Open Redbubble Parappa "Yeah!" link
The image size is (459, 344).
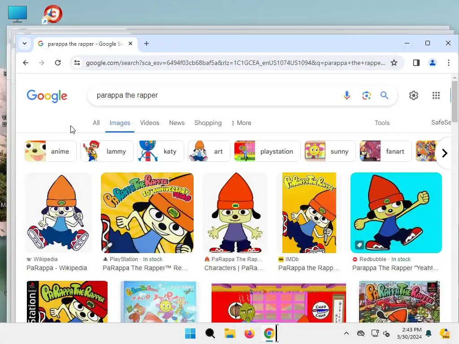(395, 268)
